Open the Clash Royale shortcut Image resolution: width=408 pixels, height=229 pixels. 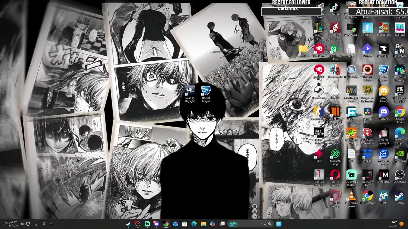coord(335,71)
